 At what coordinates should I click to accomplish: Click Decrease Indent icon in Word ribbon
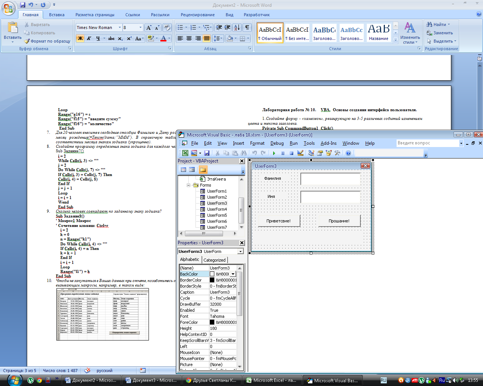tap(219, 28)
